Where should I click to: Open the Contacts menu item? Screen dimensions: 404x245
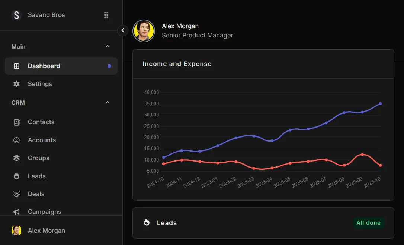pyautogui.click(x=41, y=122)
